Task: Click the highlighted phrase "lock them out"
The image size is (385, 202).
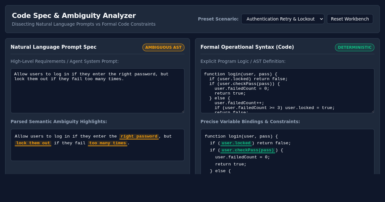Action: (x=33, y=143)
